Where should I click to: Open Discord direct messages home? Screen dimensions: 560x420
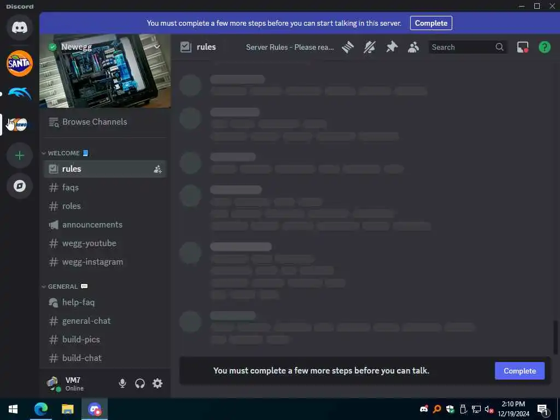click(x=20, y=27)
